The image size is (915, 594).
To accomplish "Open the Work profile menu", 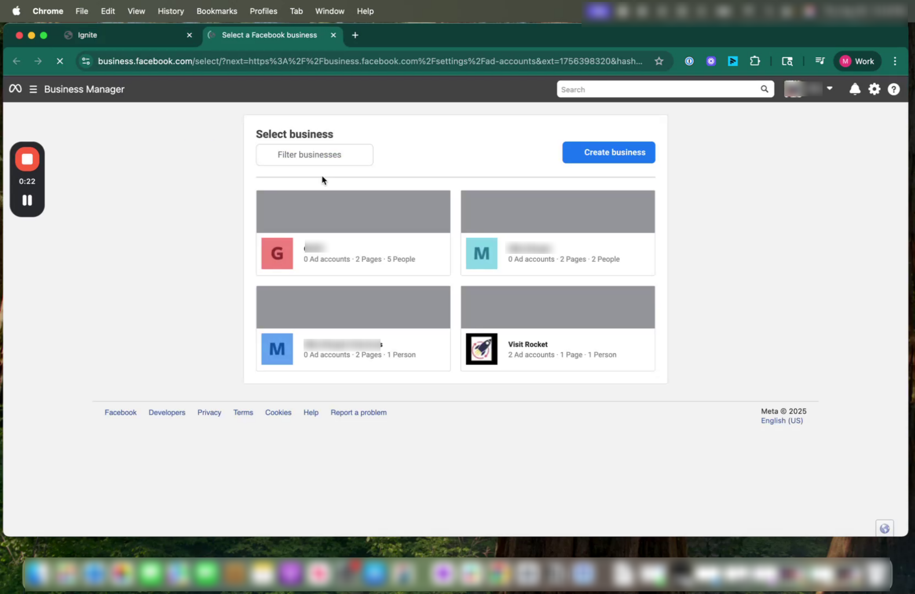I will (x=857, y=61).
